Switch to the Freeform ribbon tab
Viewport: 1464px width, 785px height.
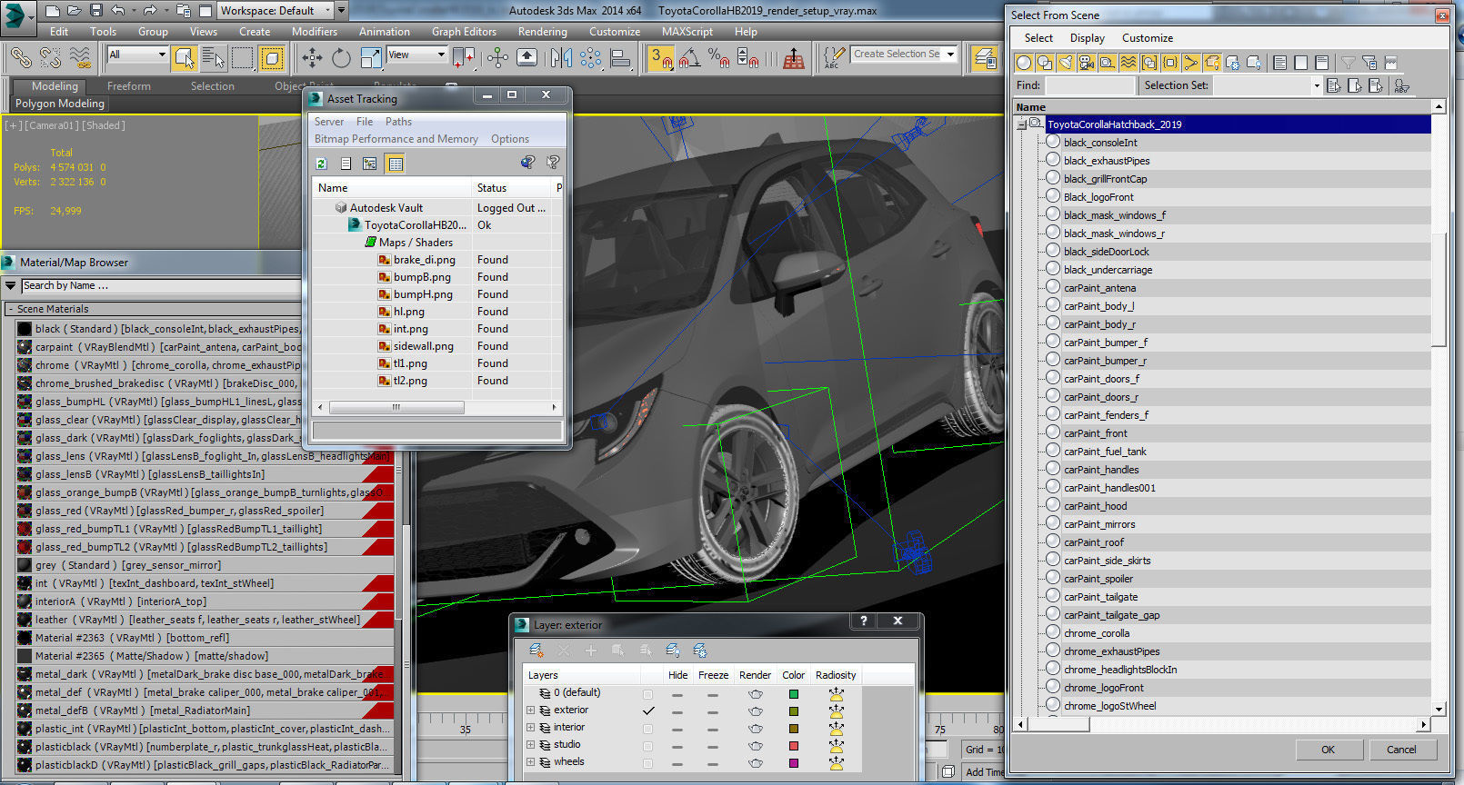pos(129,86)
